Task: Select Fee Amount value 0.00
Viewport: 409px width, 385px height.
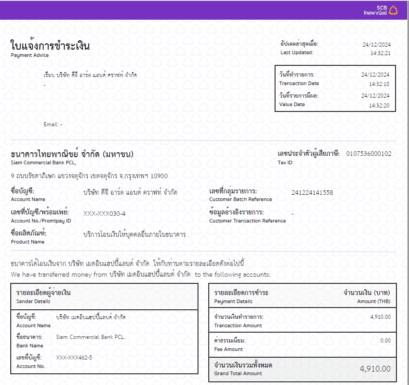Action: pos(385,341)
